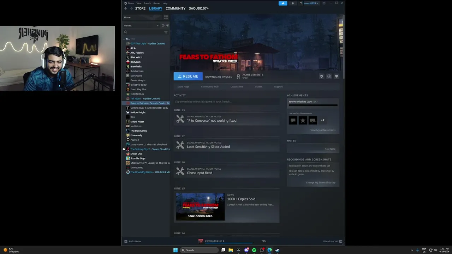Viewport: 452px width, 254px height.
Task: Click the star locked achievement icon
Action: [303, 120]
